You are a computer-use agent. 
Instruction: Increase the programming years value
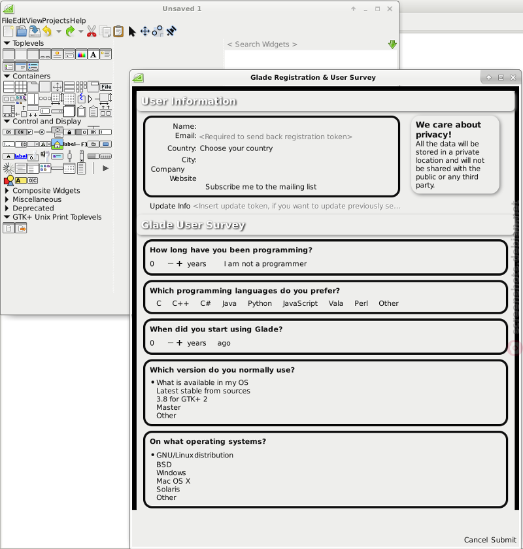pos(179,263)
